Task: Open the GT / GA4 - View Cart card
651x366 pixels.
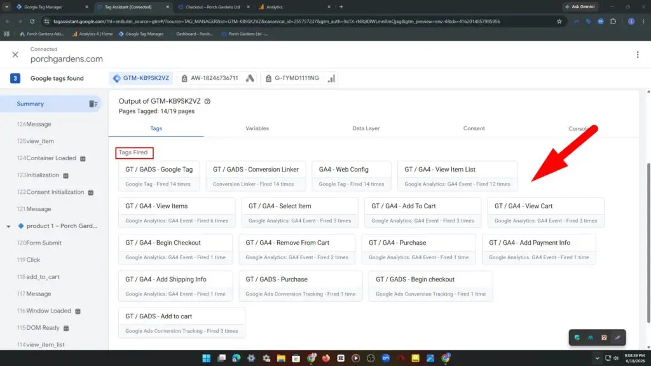Action: coord(545,212)
